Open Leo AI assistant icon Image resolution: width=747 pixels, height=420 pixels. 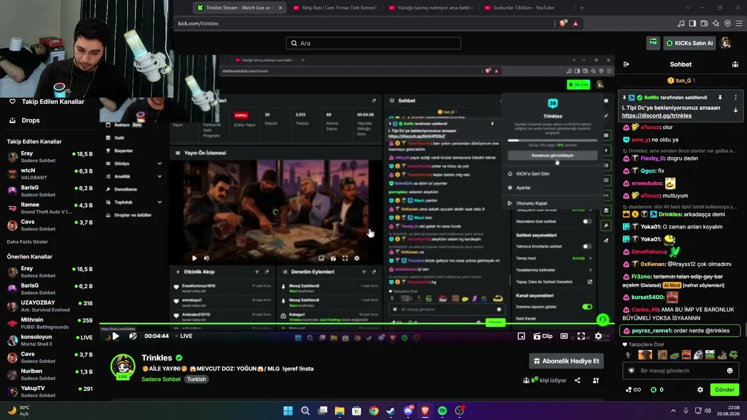(x=715, y=23)
